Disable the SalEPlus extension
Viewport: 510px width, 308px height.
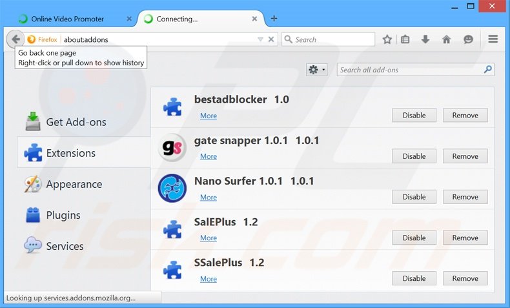[x=414, y=238]
